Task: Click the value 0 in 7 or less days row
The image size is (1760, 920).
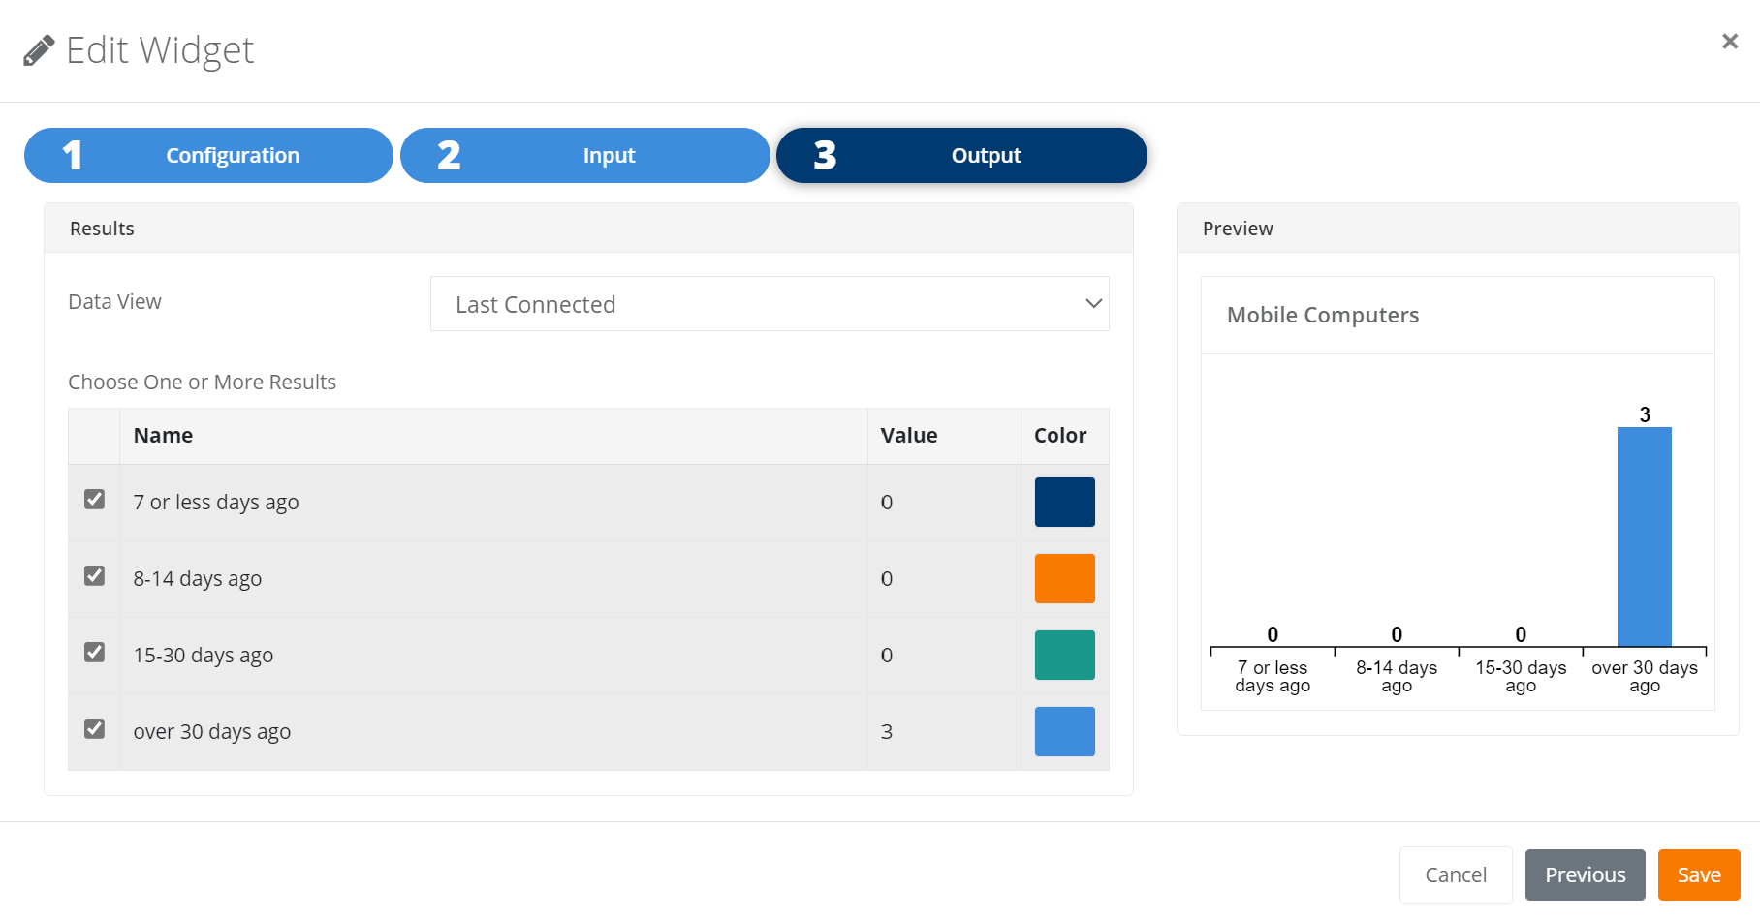Action: (886, 503)
